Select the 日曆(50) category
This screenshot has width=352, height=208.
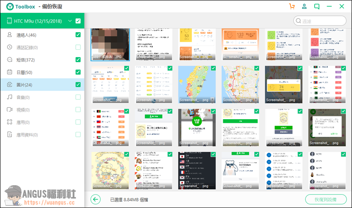[42, 72]
